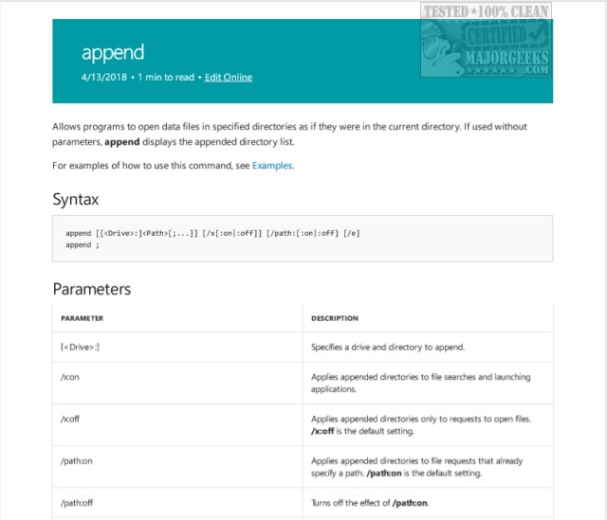This screenshot has height=520, width=607.
Task: Click the '1 min to read' text
Action: click(x=168, y=77)
